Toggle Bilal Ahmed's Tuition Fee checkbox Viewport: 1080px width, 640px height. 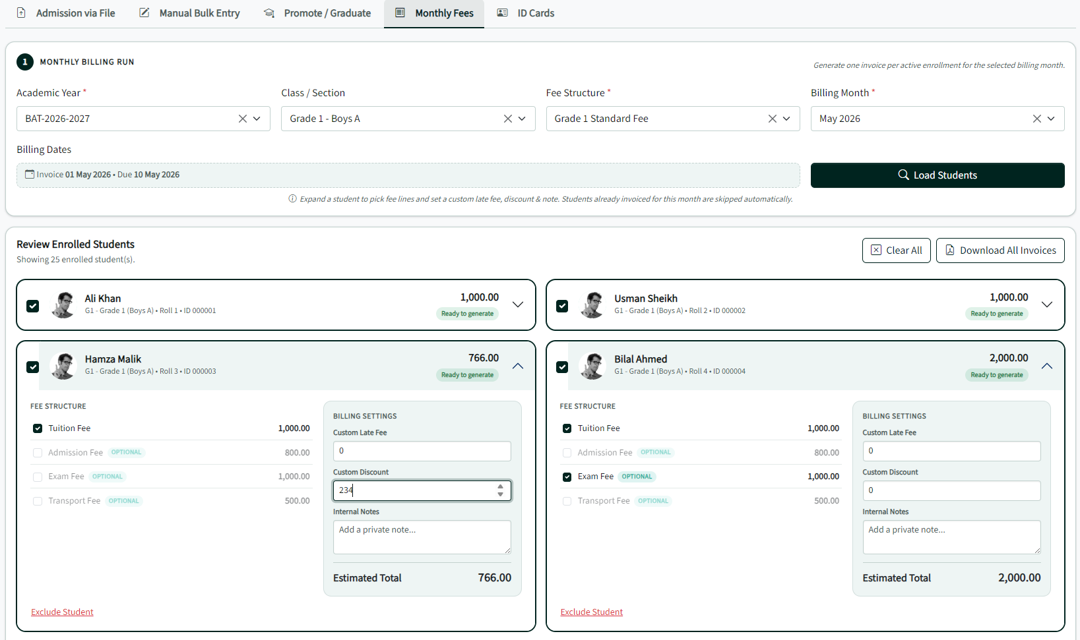(x=567, y=428)
